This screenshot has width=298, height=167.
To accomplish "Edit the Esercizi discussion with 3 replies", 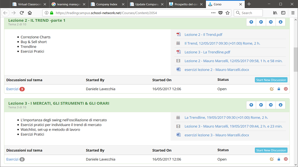I will [272, 89].
